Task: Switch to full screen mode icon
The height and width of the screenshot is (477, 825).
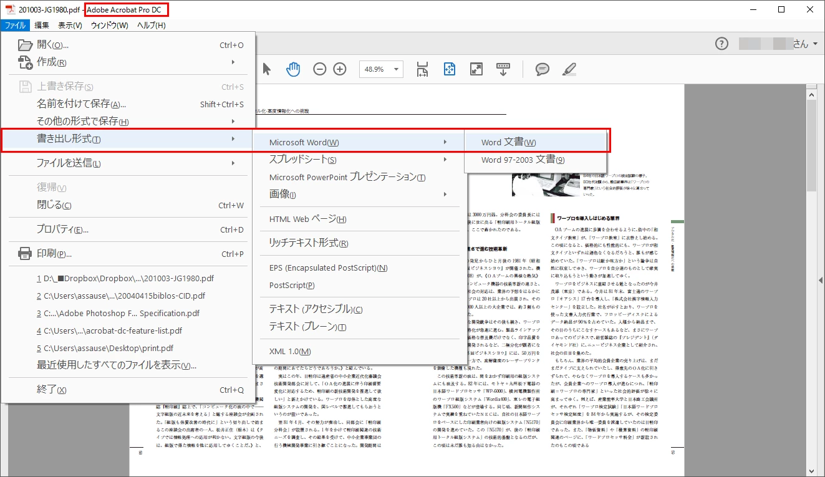Action: (476, 69)
